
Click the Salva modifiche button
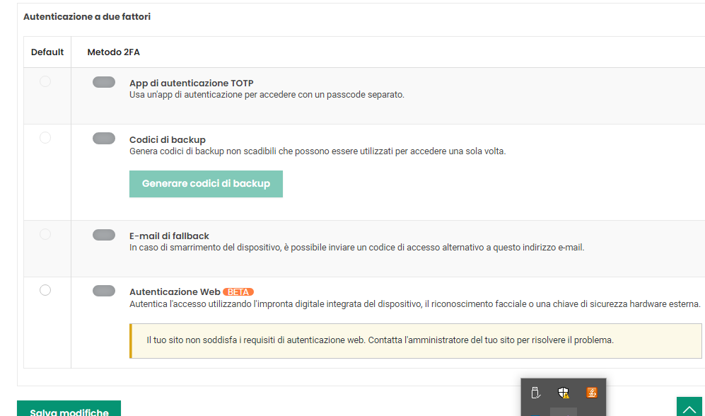[69, 408]
